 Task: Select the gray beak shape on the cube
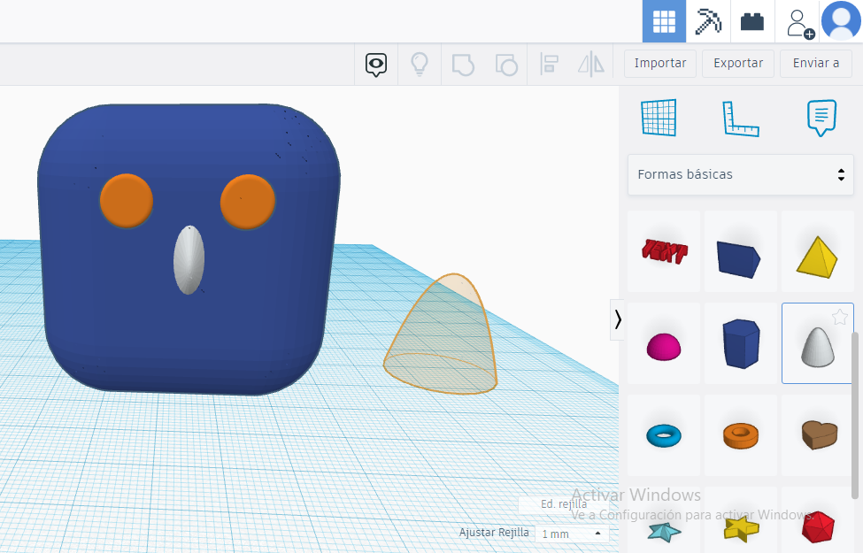click(x=189, y=260)
